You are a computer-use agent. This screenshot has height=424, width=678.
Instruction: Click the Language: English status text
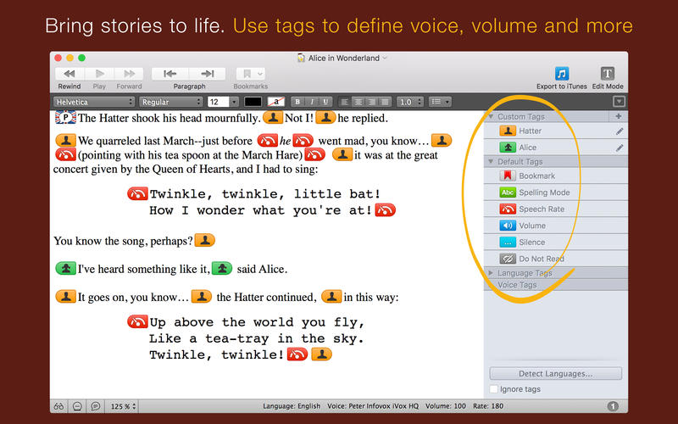tap(292, 406)
